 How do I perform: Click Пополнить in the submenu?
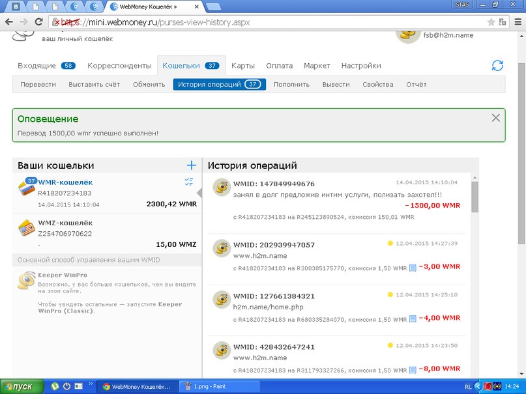(291, 85)
